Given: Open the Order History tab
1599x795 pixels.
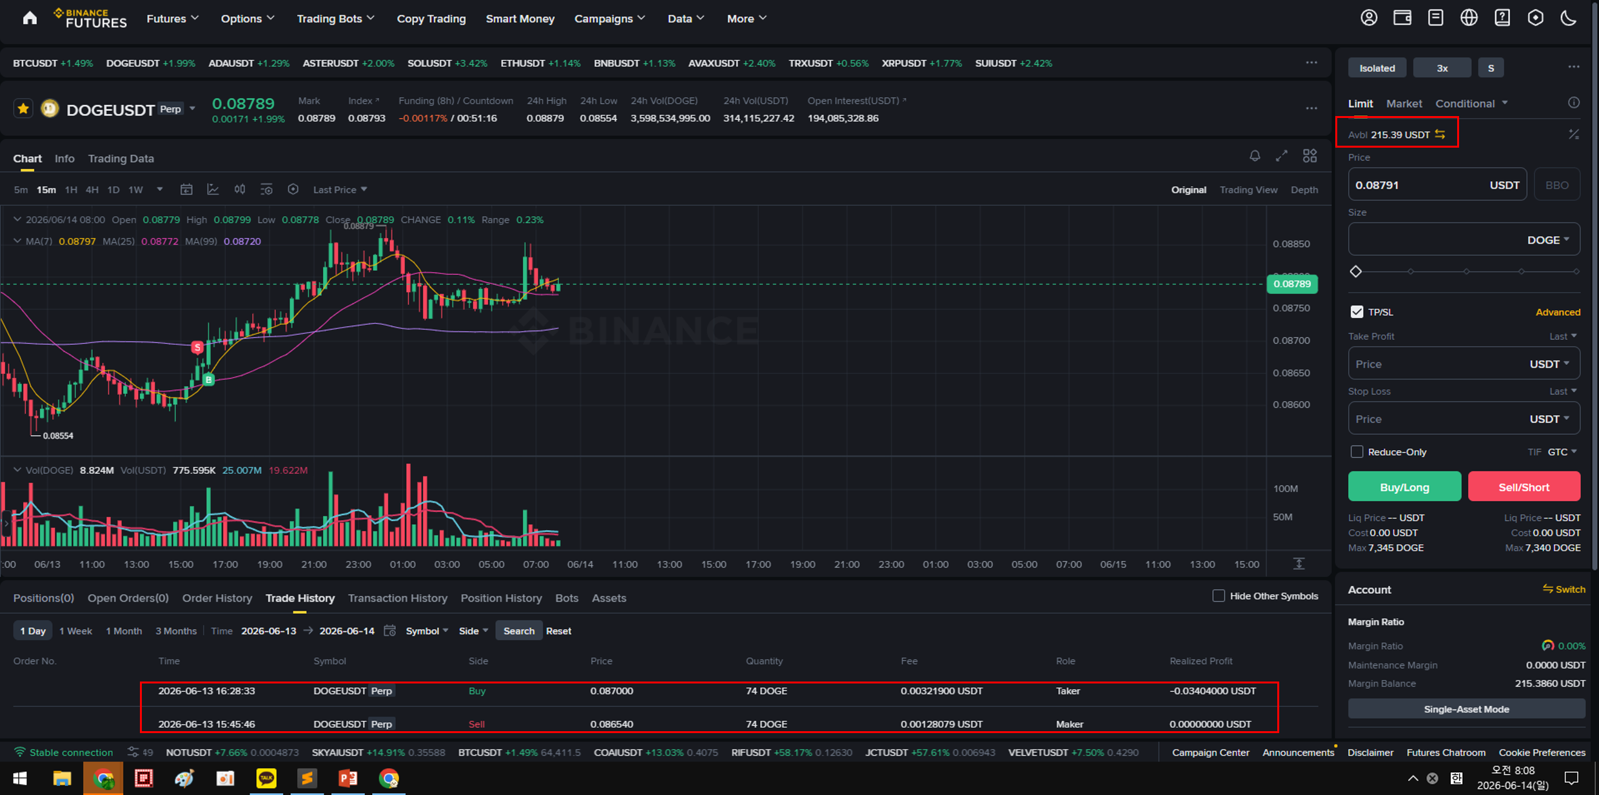Looking at the screenshot, I should pyautogui.click(x=217, y=598).
